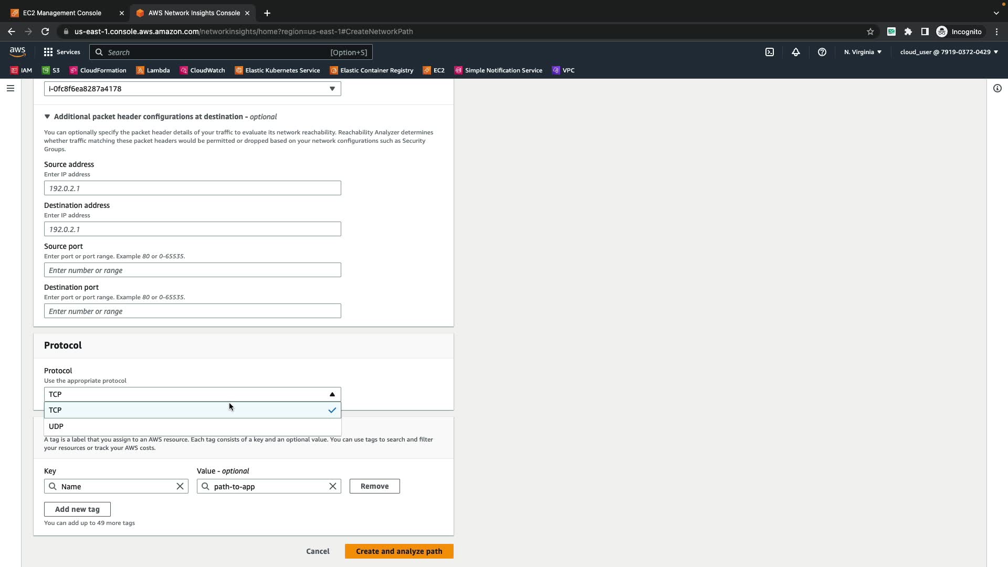Select UDP from the protocol list

coord(192,426)
